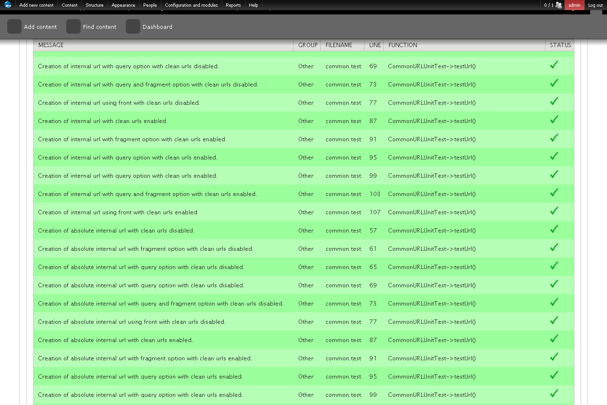Click checkmark on line 107 row
The height and width of the screenshot is (405, 607).
tap(554, 210)
